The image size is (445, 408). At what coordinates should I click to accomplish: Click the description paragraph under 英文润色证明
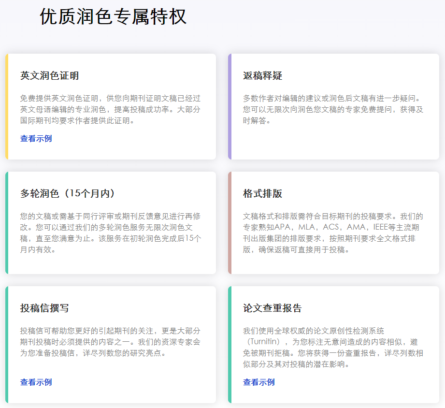pyautogui.click(x=110, y=110)
